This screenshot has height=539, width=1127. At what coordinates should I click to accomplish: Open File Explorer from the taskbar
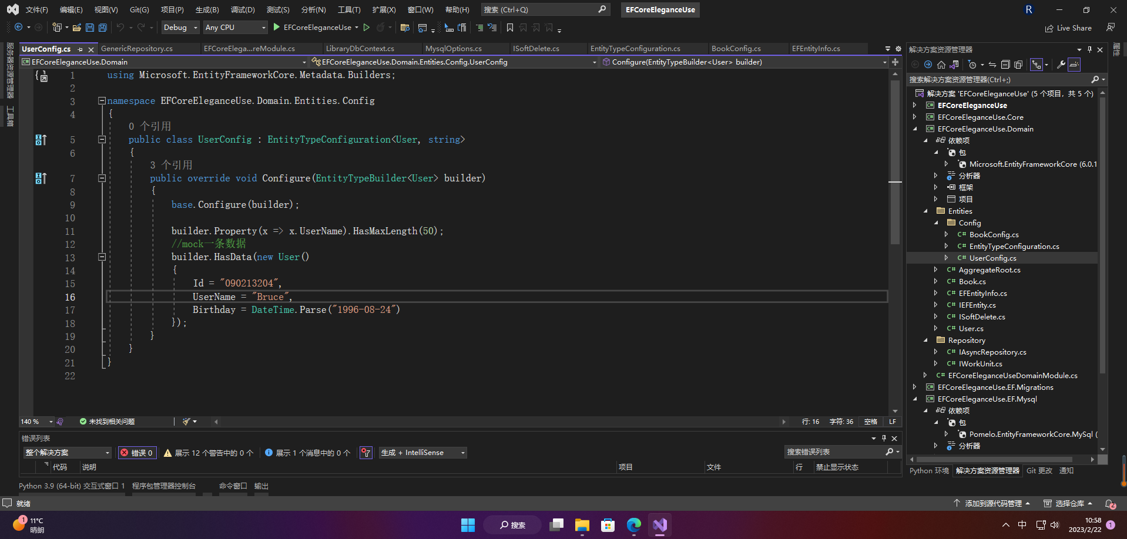582,525
